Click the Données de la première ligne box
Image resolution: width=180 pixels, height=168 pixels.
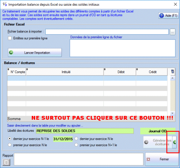click(123, 48)
